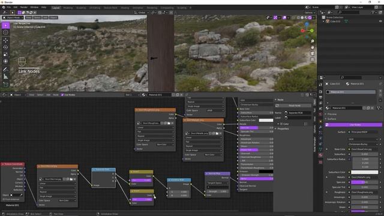The height and width of the screenshot is (216, 384).
Task: Click the Emission color swatch on Principled BSDF node
Action: click(x=266, y=172)
